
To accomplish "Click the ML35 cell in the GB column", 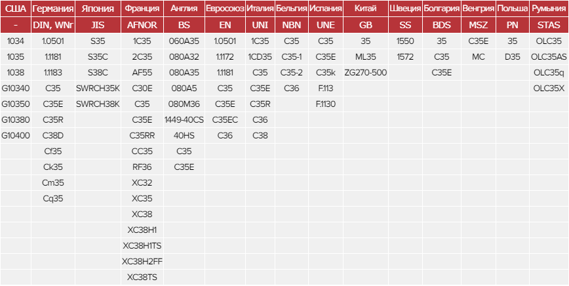I will click(x=365, y=56).
